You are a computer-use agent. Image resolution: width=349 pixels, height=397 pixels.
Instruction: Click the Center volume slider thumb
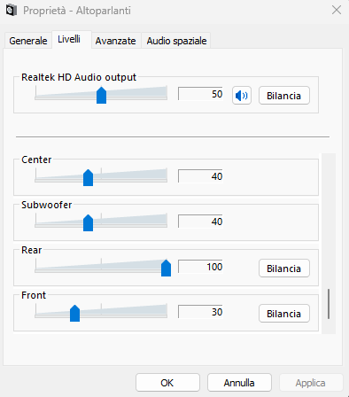tap(88, 177)
